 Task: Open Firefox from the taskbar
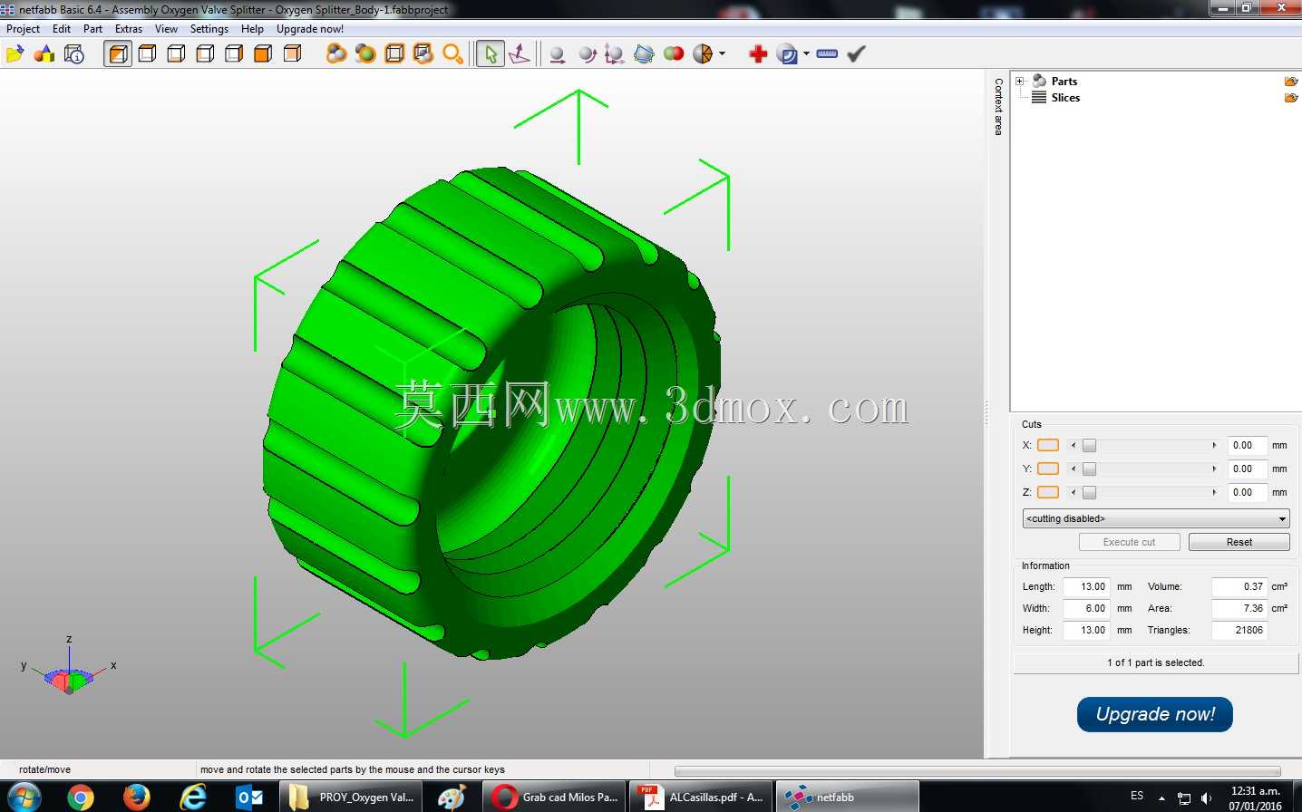(x=136, y=797)
